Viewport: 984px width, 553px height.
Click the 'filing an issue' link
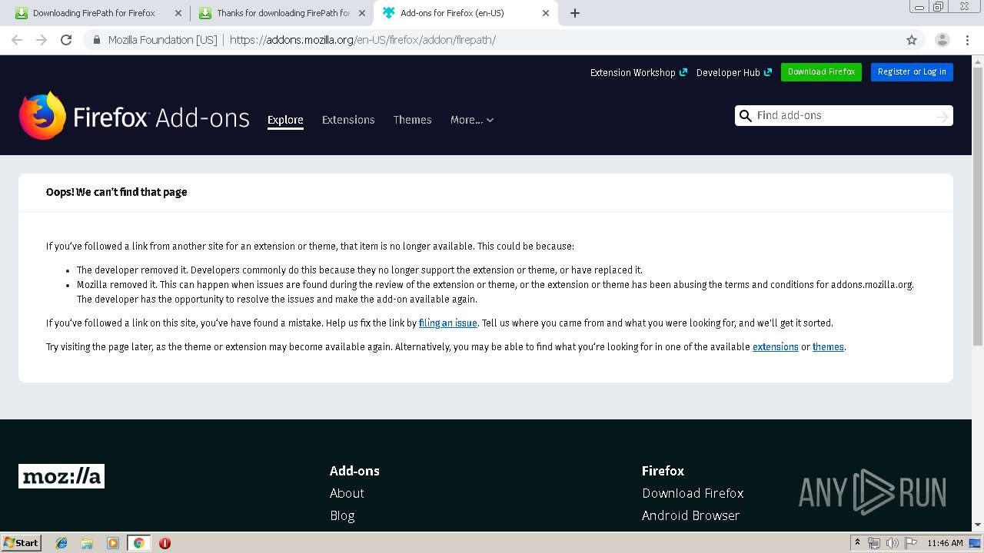point(448,323)
